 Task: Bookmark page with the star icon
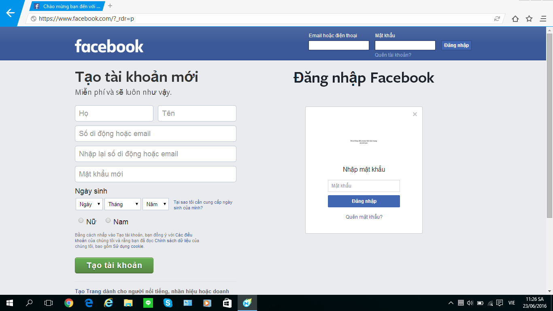pos(529,19)
